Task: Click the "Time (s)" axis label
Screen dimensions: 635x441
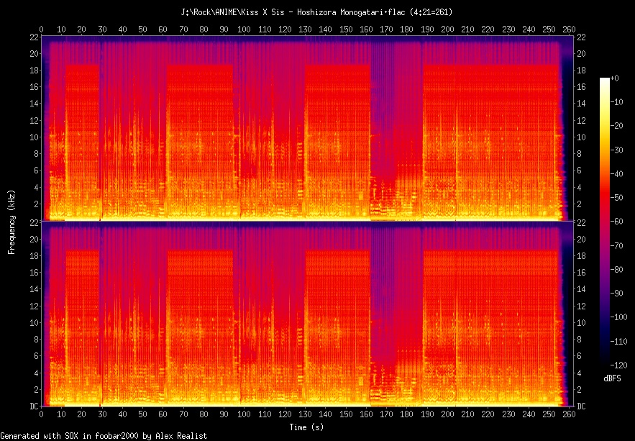Action: click(306, 427)
